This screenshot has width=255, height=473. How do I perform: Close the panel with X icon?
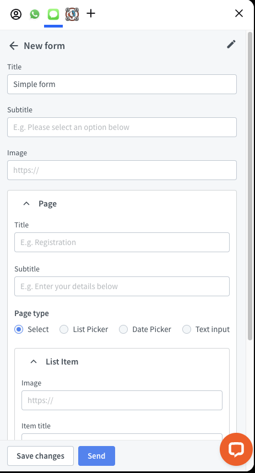pos(239,13)
